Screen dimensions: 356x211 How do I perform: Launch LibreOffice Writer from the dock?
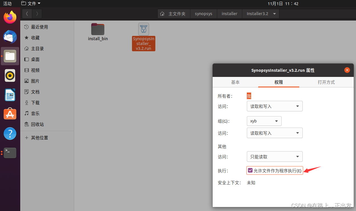click(x=10, y=95)
